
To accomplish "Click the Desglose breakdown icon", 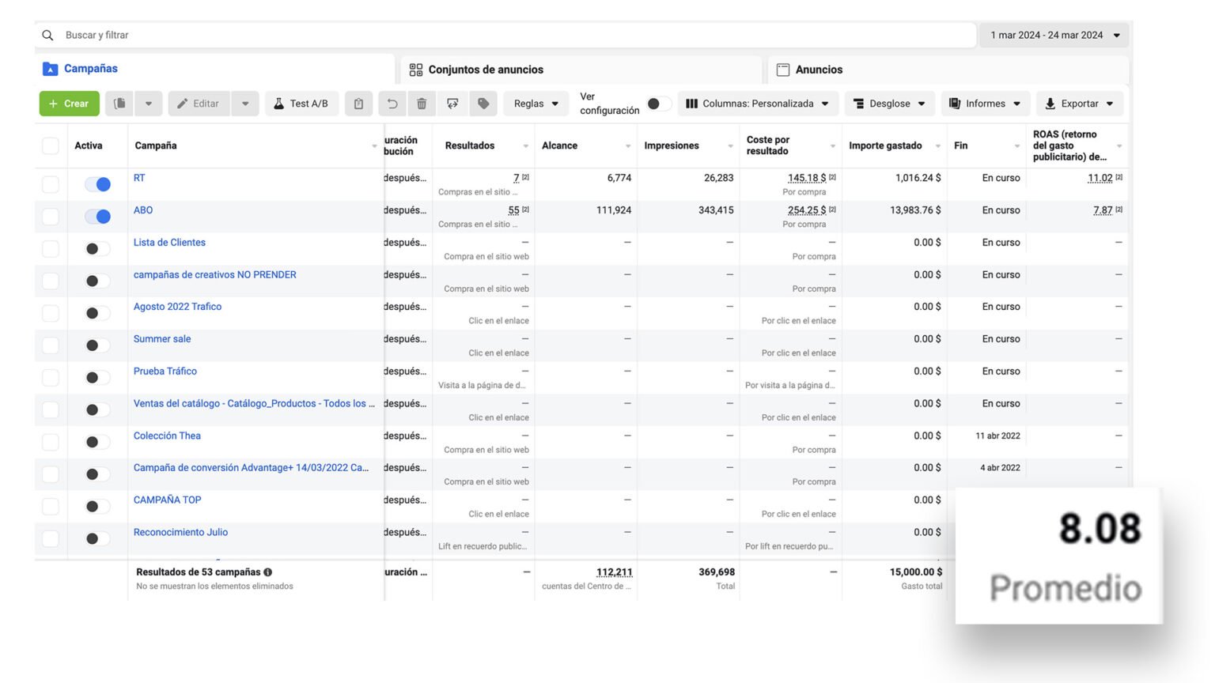I will (x=858, y=104).
